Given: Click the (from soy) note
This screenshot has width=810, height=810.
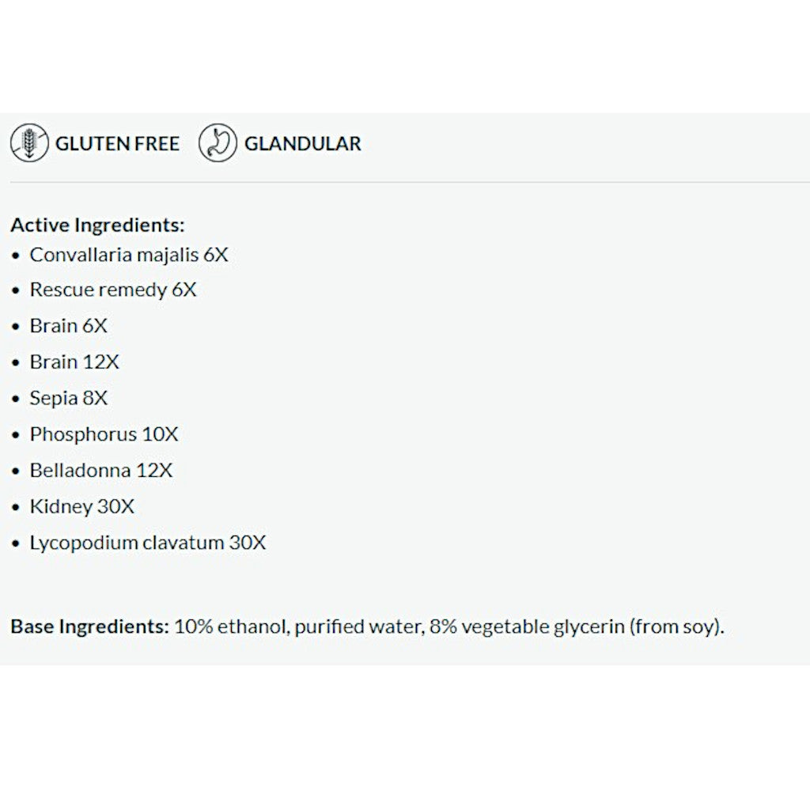Looking at the screenshot, I should (676, 627).
